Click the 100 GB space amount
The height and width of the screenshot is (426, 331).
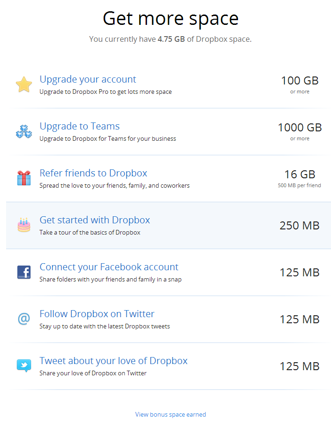pos(300,81)
